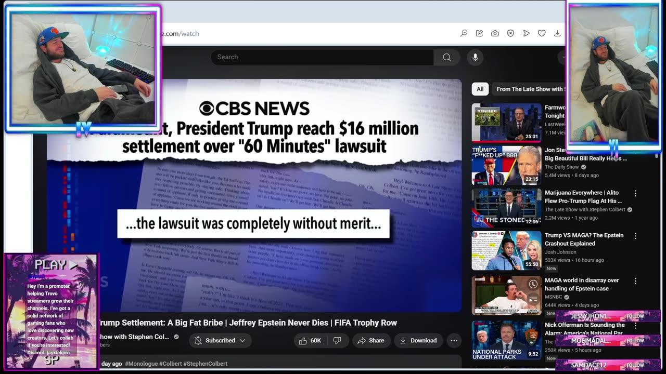Screen dimensions: 666x374
Task: Click The Daily Show channel name
Action: click(x=561, y=167)
